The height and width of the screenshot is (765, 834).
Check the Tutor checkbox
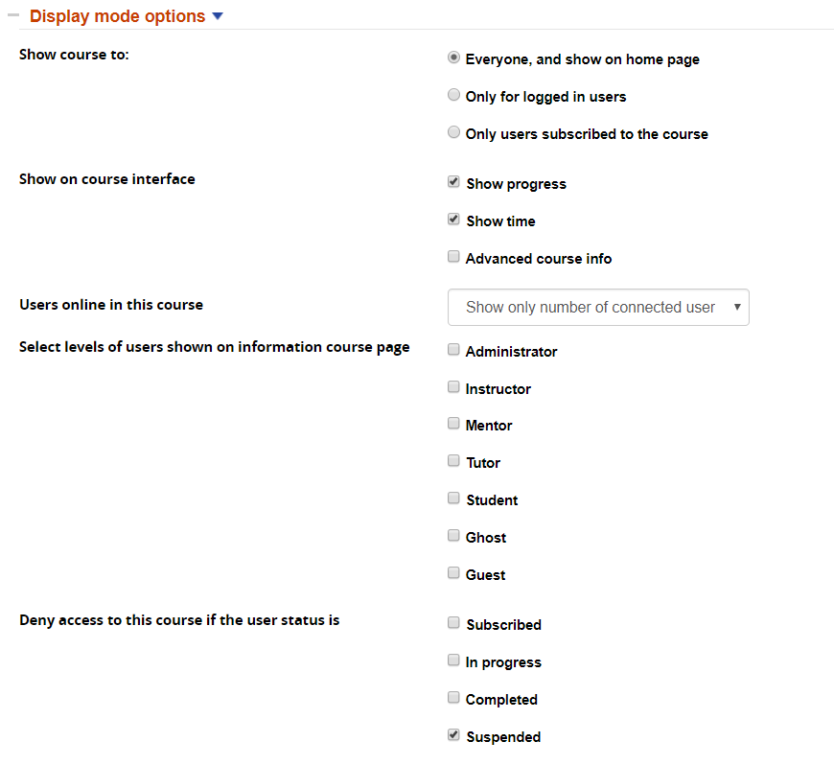[454, 462]
